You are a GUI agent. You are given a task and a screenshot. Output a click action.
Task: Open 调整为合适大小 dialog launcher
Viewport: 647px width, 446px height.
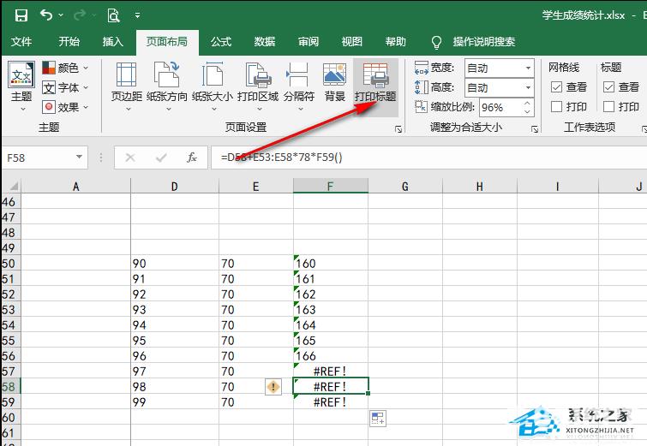point(535,129)
